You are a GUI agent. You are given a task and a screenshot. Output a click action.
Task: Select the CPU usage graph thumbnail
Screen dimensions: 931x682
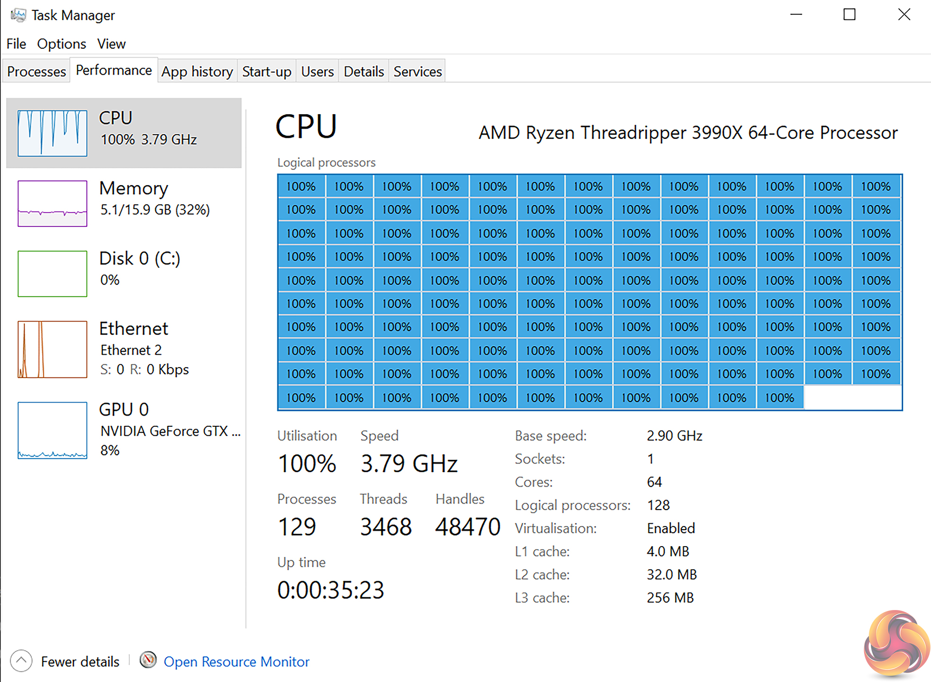pos(52,133)
